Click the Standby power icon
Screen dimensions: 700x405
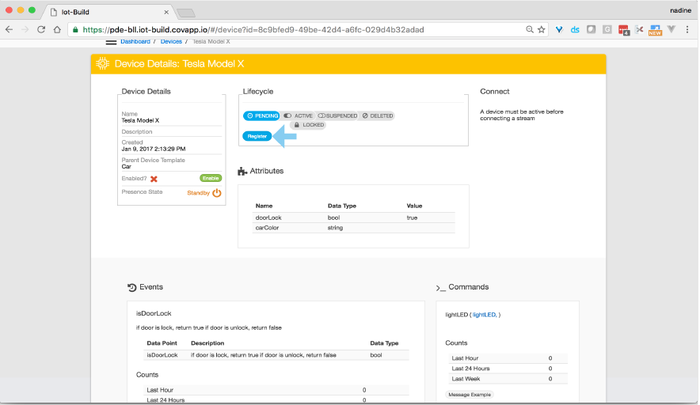click(216, 192)
